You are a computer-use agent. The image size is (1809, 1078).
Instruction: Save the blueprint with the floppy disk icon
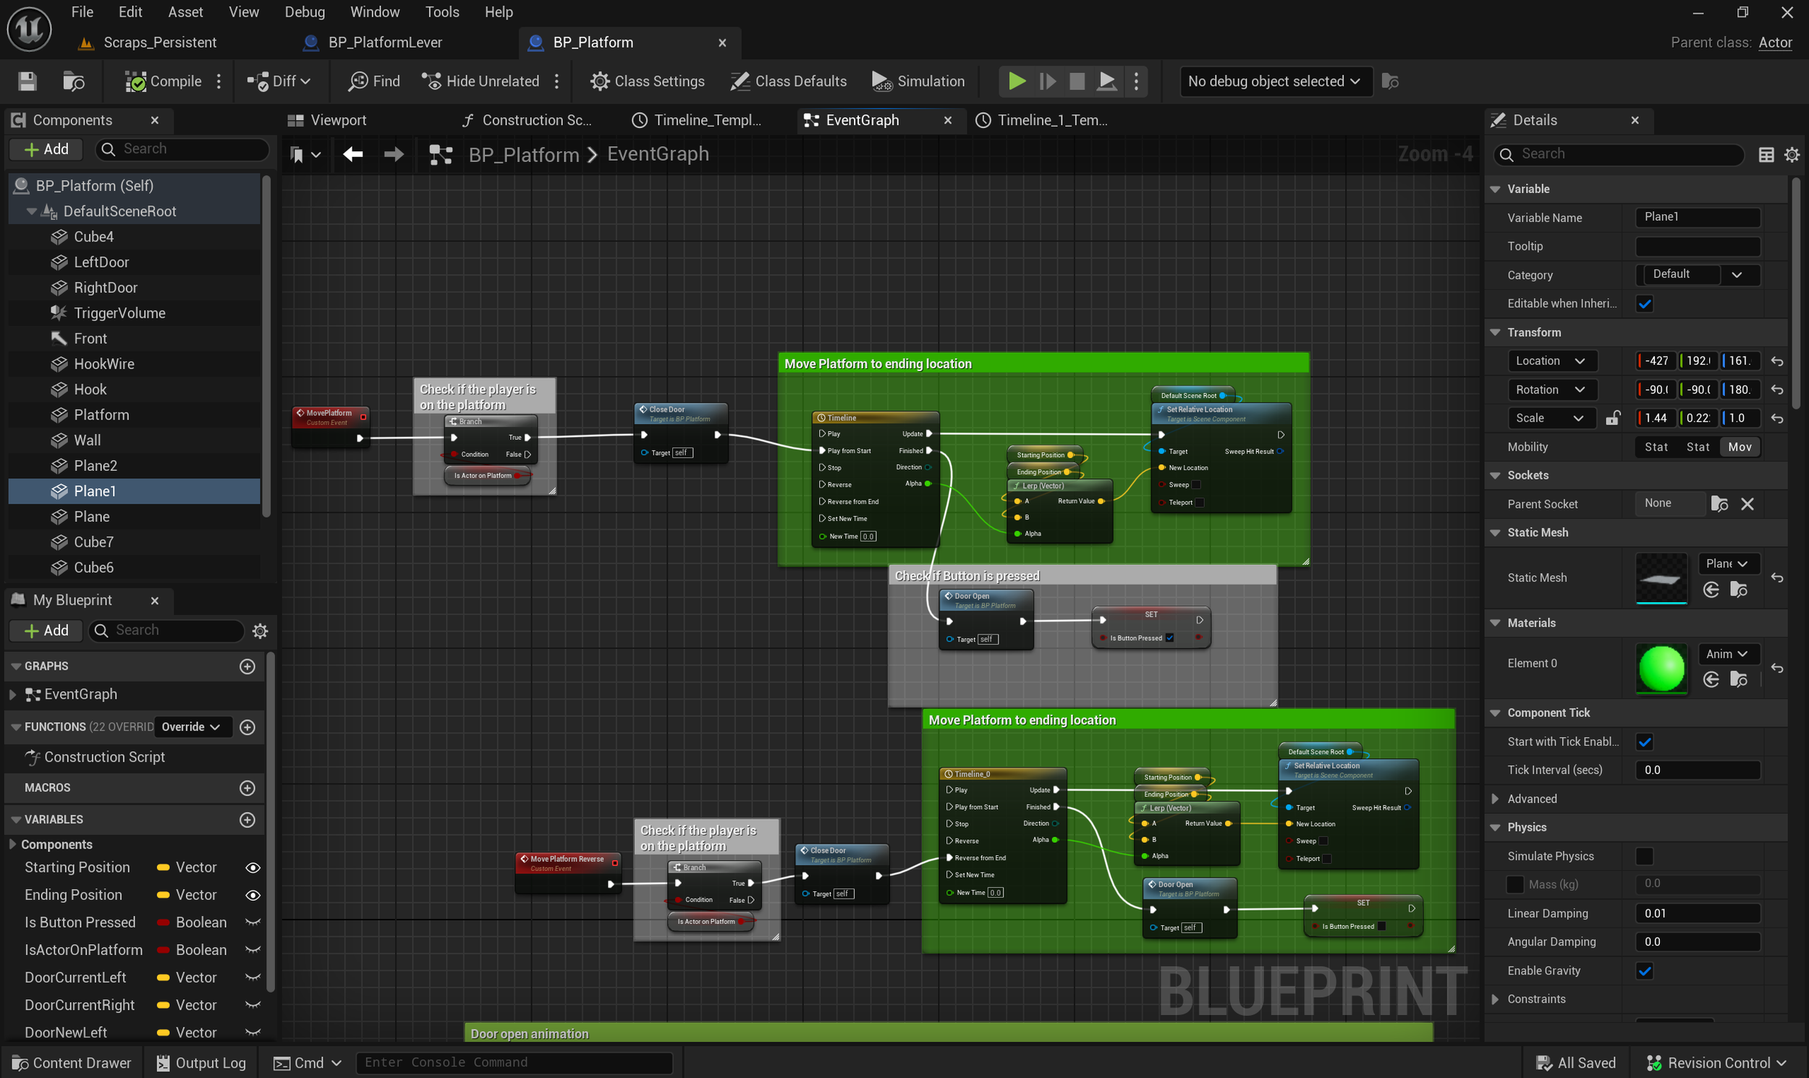coord(27,81)
